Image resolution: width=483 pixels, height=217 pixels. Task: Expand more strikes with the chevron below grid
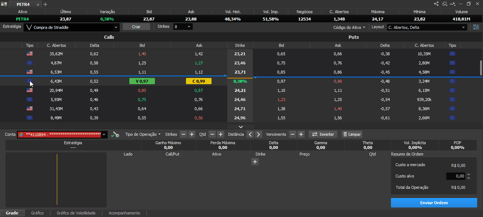coord(240,127)
